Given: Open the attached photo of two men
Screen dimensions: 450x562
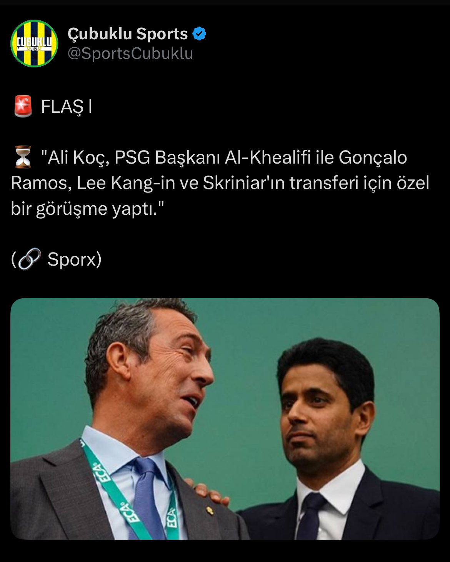Looking at the screenshot, I should pos(225,419).
